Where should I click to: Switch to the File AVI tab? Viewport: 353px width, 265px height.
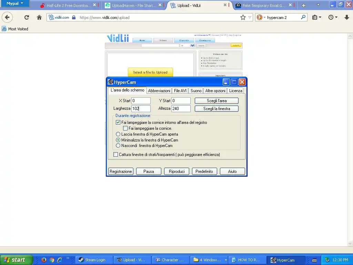(180, 91)
